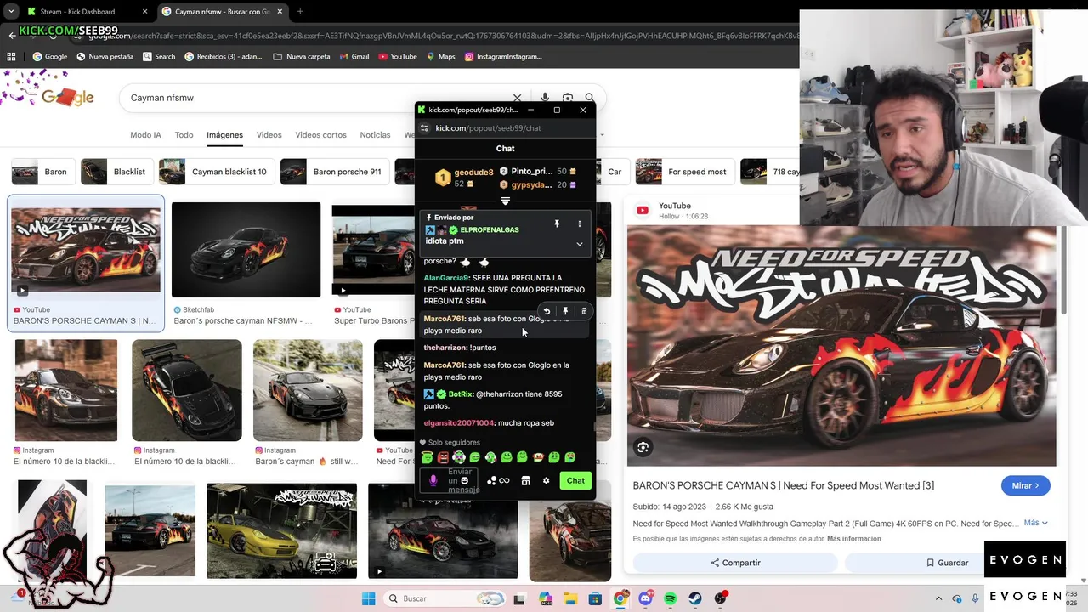The image size is (1088, 612).
Task: Search inside image with lens overlay icon
Action: click(x=643, y=447)
